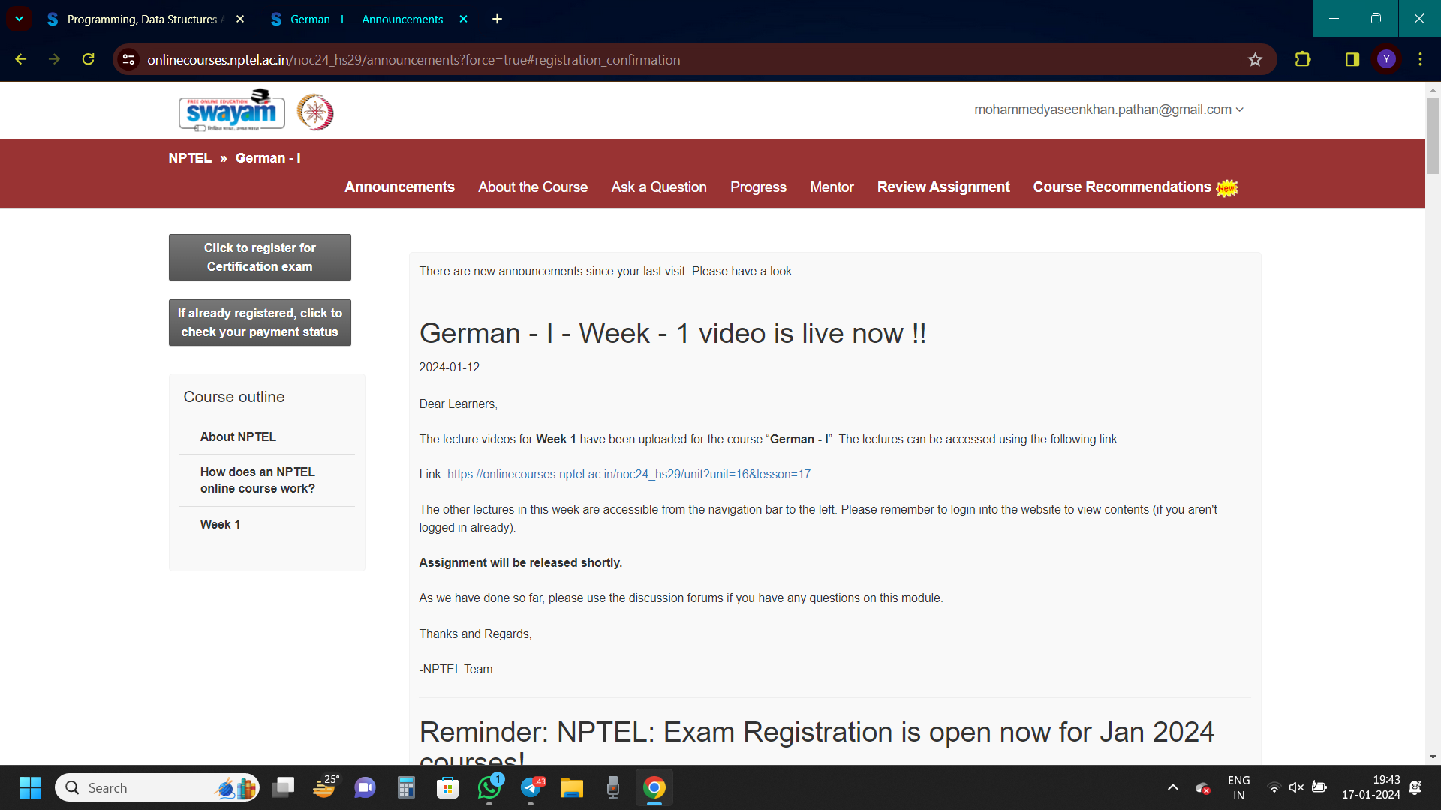Viewport: 1441px width, 810px height.
Task: Open the battery status icon
Action: [x=1319, y=787]
